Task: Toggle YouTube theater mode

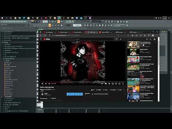Action: pos(116,83)
